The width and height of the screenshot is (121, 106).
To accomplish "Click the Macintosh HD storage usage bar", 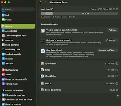I will (79, 13).
